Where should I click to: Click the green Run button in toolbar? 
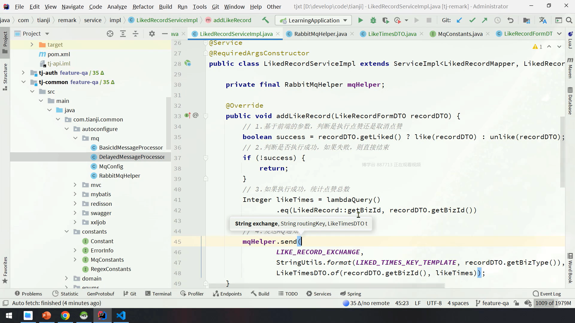pyautogui.click(x=361, y=20)
